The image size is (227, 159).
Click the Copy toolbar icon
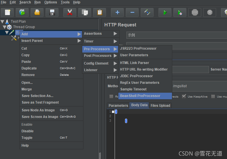coord(85,12)
